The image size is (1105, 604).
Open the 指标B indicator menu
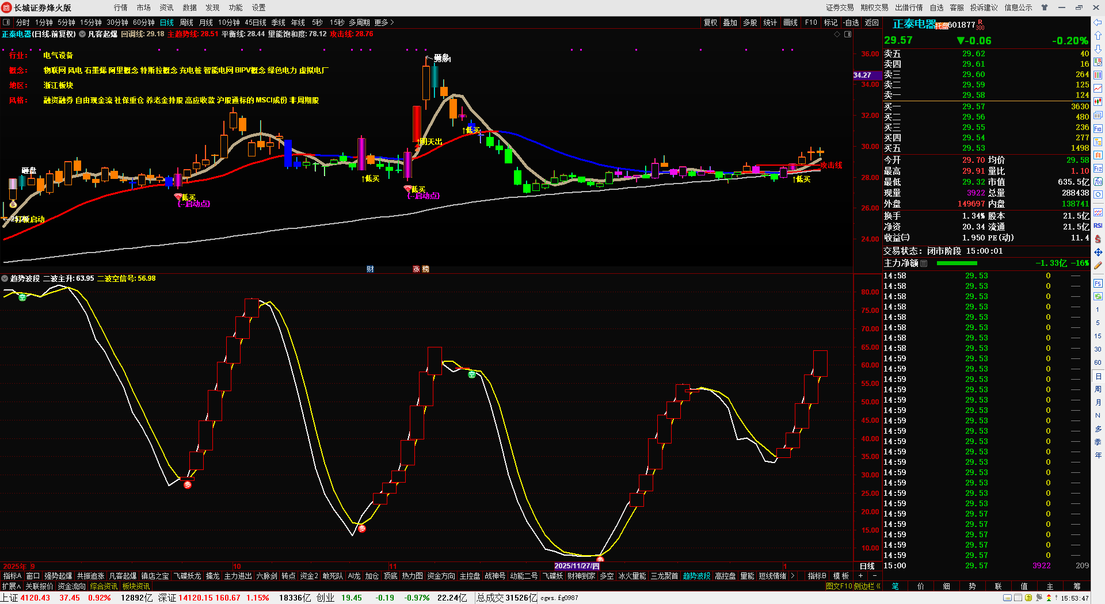point(817,576)
